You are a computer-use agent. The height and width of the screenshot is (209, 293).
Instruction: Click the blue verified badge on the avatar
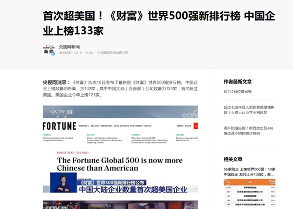[53, 54]
